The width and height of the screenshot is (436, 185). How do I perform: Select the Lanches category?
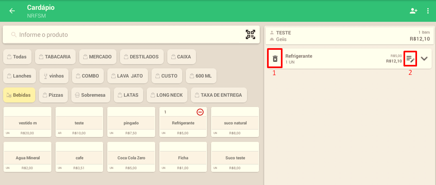20,76
